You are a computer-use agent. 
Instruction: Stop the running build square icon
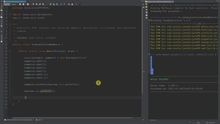(x=146, y=15)
